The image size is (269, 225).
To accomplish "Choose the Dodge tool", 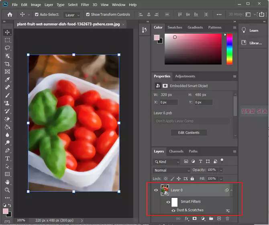I will click(x=7, y=142).
